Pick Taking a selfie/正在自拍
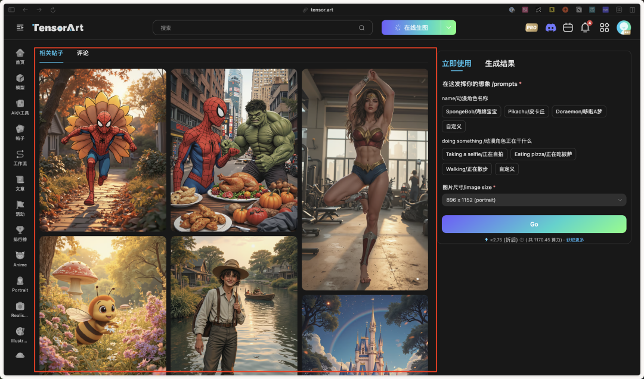 pyautogui.click(x=475, y=154)
